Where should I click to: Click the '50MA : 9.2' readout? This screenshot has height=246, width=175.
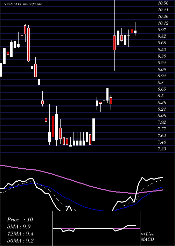pos(20,241)
